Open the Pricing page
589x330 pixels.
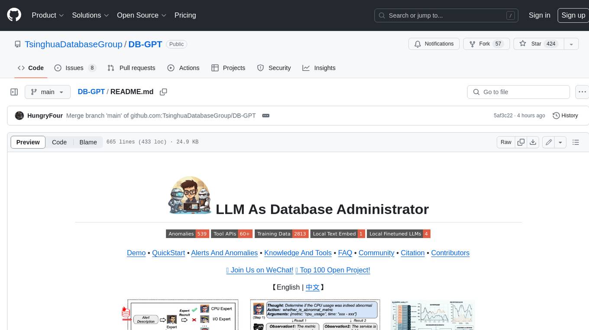click(x=185, y=15)
